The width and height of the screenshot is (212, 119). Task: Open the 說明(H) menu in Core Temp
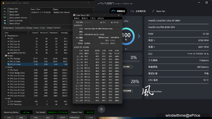[x=101, y=18]
